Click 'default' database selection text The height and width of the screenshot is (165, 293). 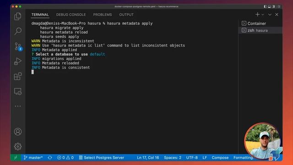click(x=98, y=54)
